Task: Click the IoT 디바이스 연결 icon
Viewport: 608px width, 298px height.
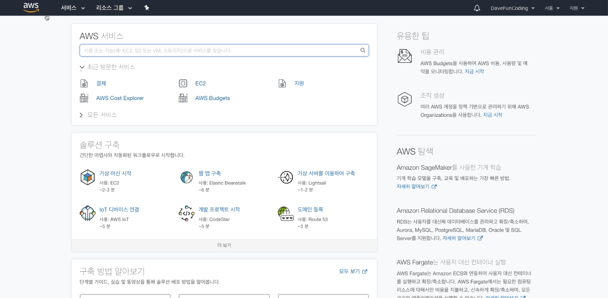Action: [87, 214]
